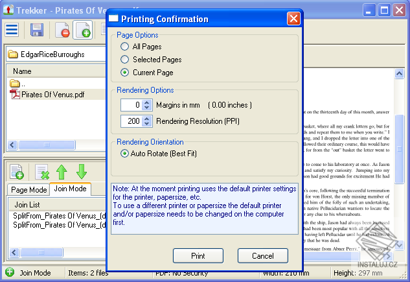Image resolution: width=410 pixels, height=282 pixels.
Task: Close the Trekker main window
Action: [399, 10]
